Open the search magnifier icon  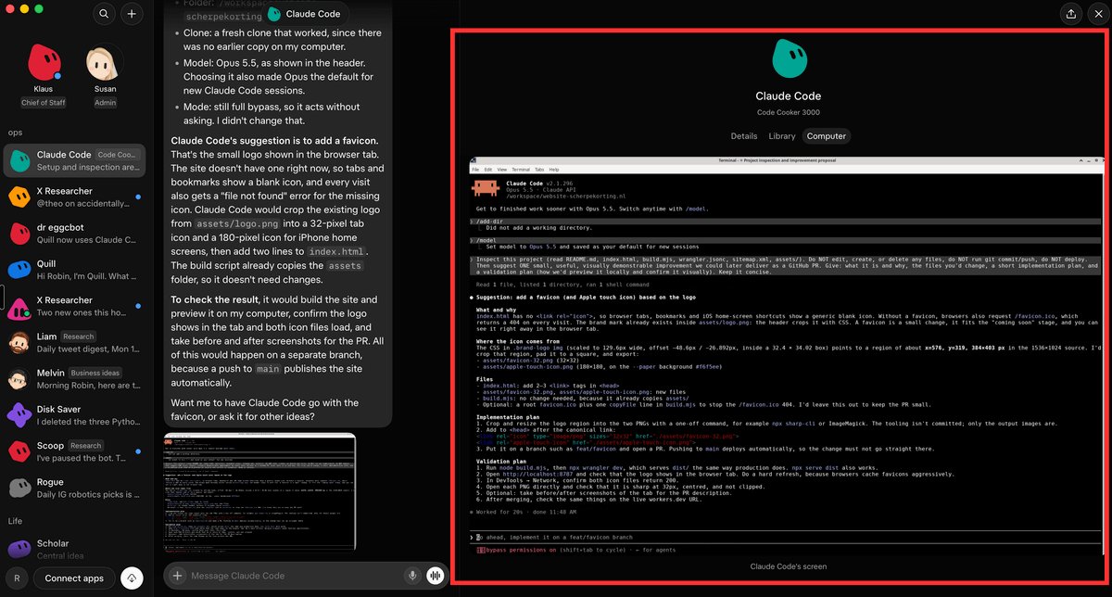[104, 14]
